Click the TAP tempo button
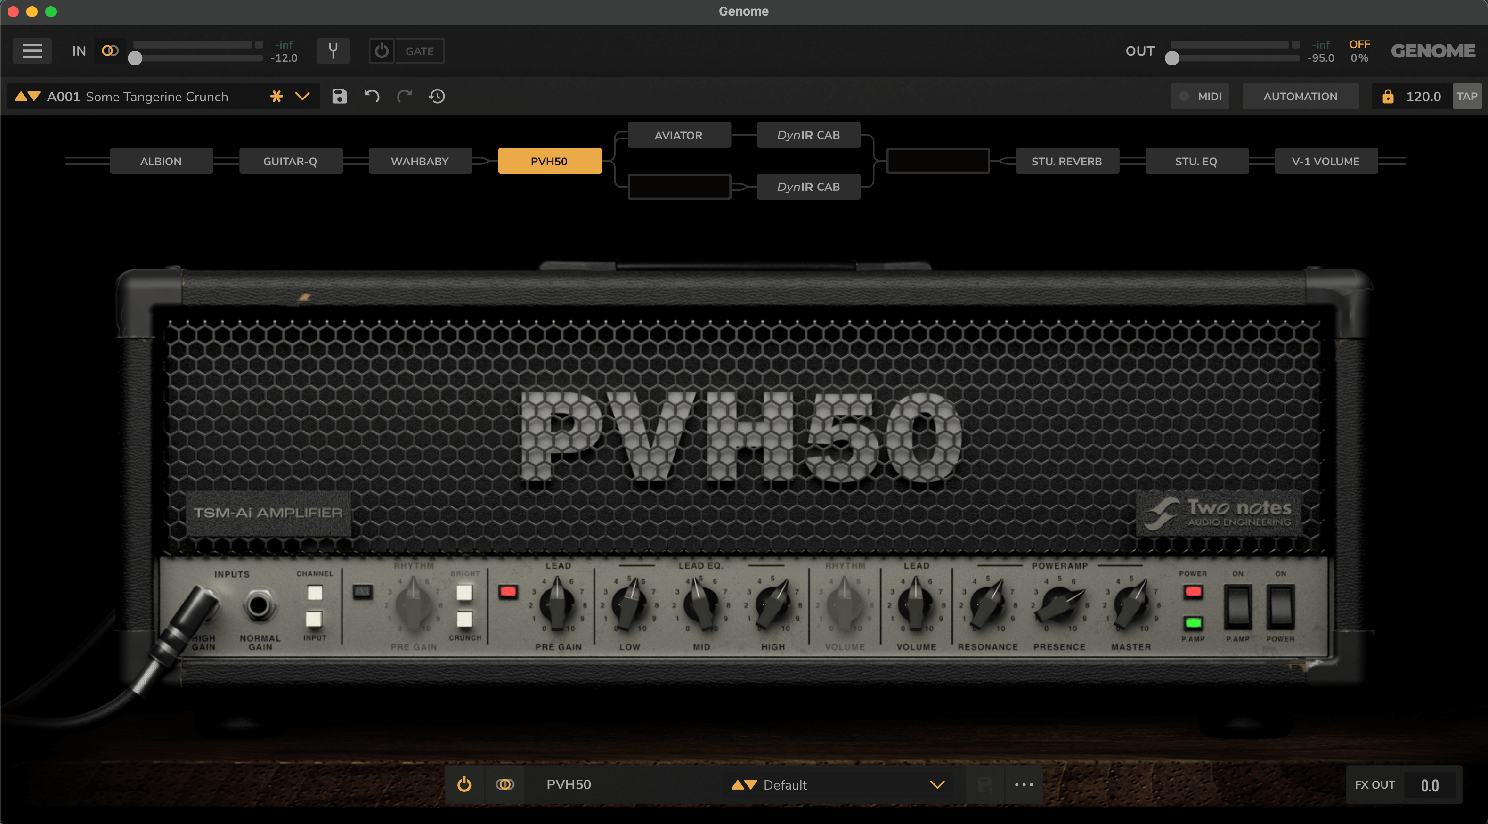The width and height of the screenshot is (1488, 824). click(x=1467, y=97)
